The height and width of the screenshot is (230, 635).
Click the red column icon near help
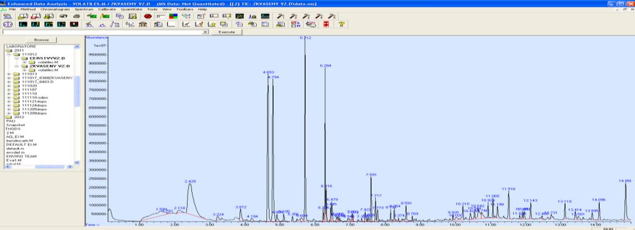coord(326,24)
